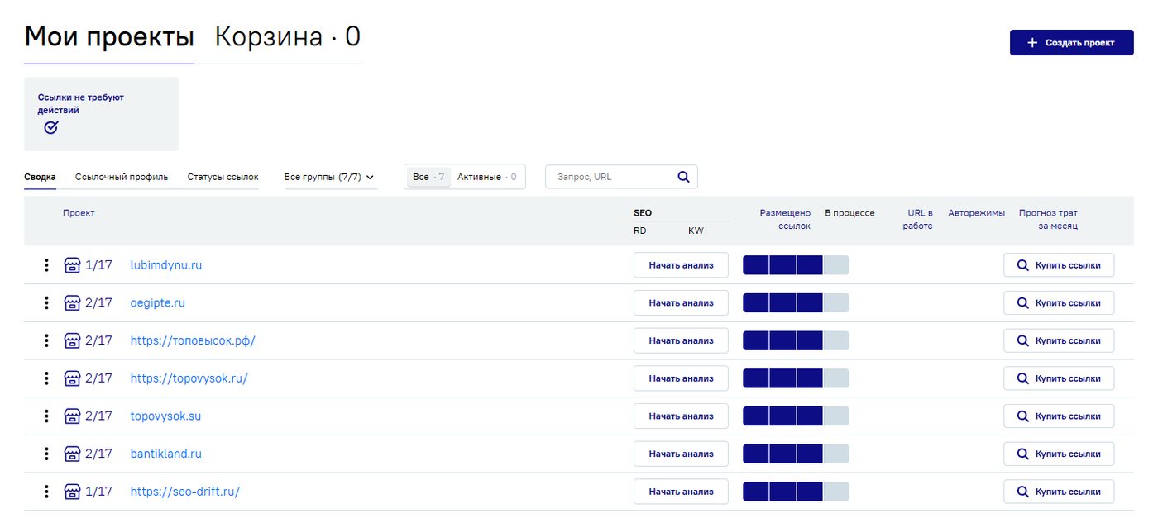Click the progress bar in the bantikland.ru row
The image size is (1158, 518).
[x=796, y=454]
